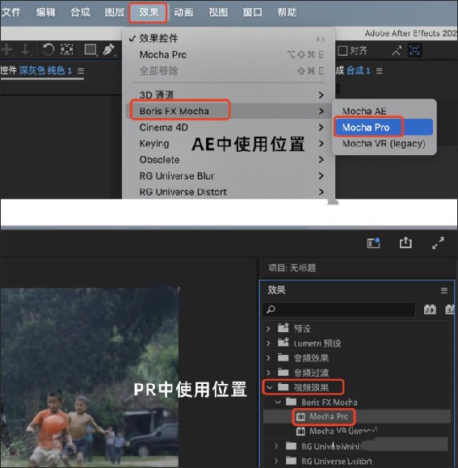Open the RG Universe Distort submenu
458x468 pixels.
229,192
